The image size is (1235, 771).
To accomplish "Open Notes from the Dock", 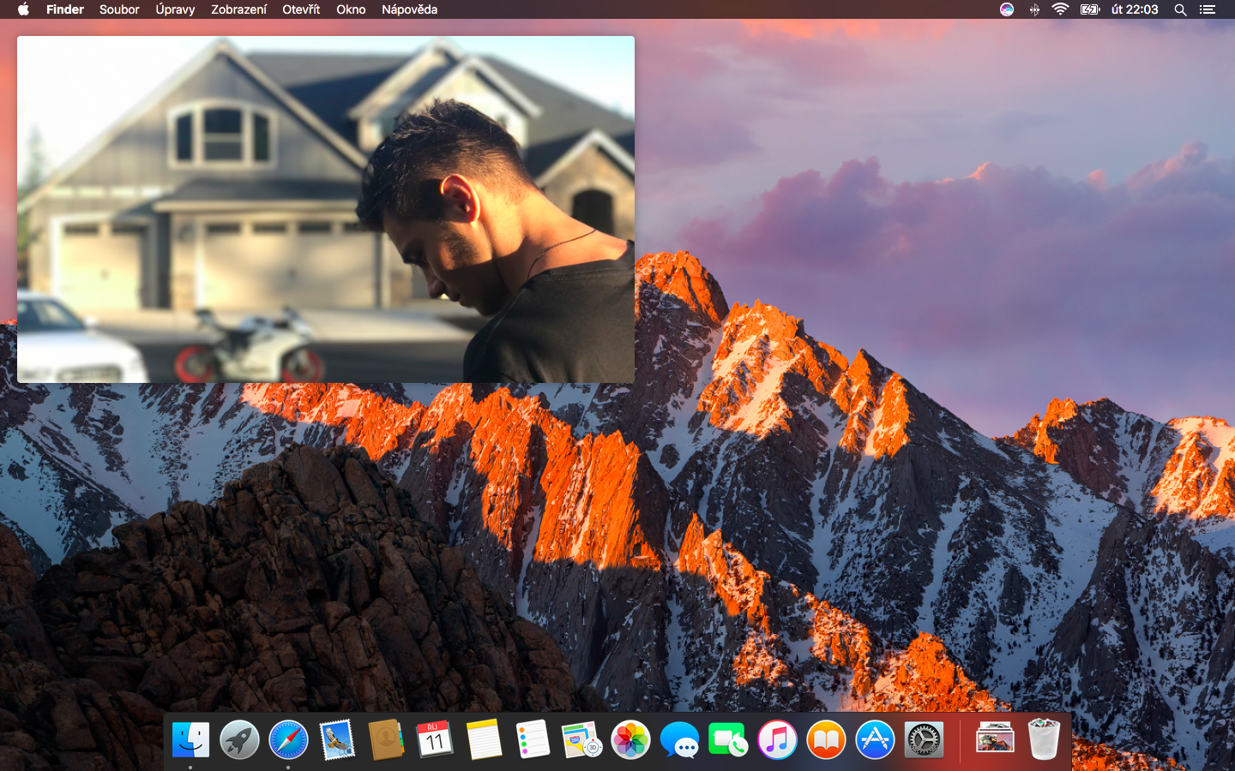I will coord(484,739).
